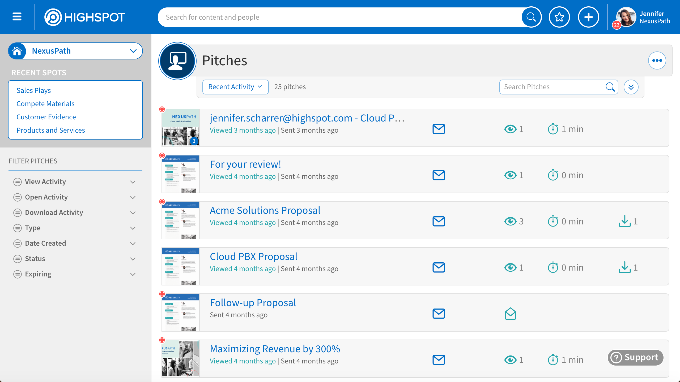Viewport: 680px width, 382px height.
Task: Open the Recent Activity sort dropdown
Action: coord(235,86)
